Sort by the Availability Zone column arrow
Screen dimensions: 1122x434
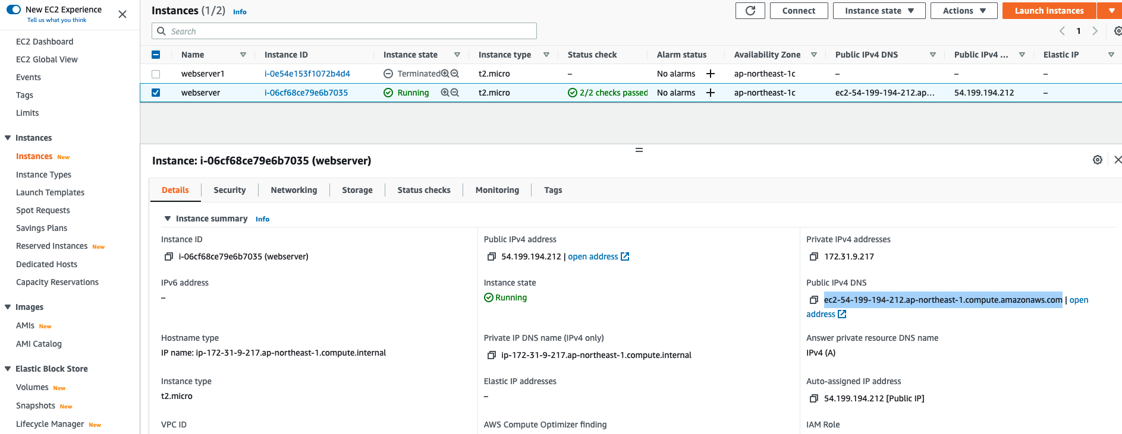pyautogui.click(x=814, y=55)
